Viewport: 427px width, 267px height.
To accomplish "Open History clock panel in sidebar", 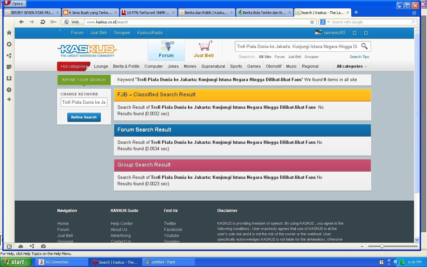I will click(9, 90).
